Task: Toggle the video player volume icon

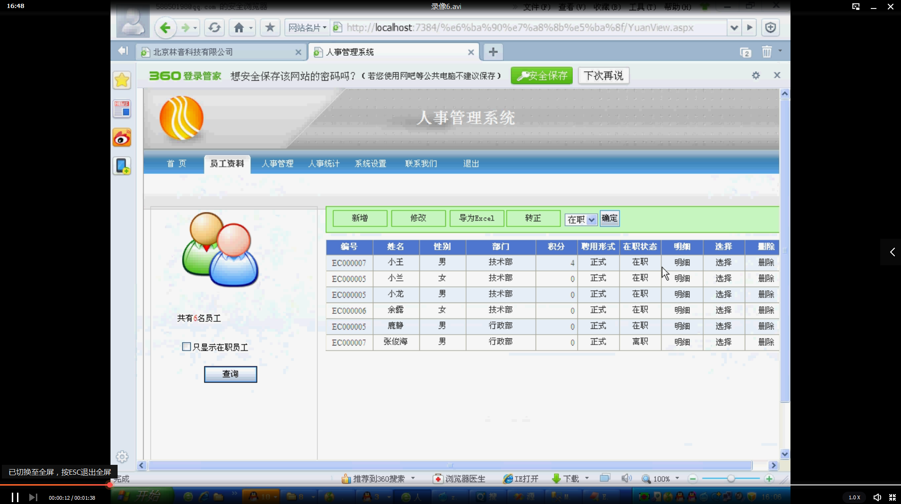Action: pyautogui.click(x=877, y=497)
